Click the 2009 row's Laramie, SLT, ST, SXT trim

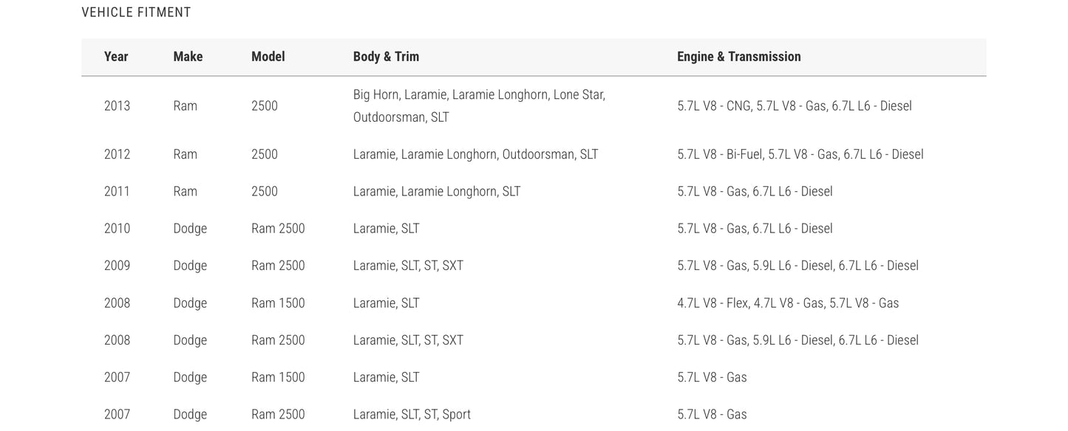pos(408,266)
